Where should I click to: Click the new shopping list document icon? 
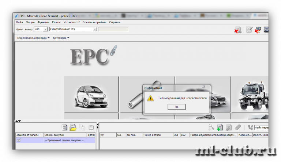point(64,127)
